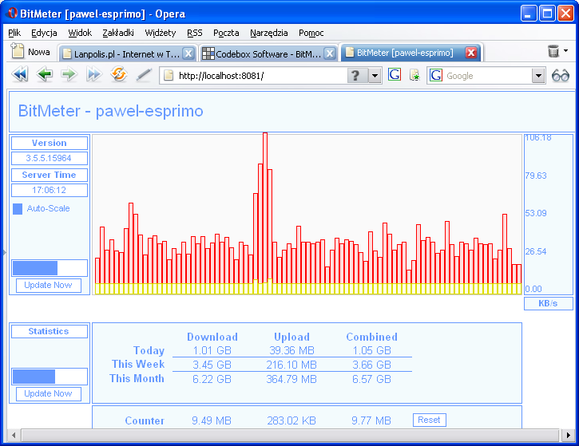
Task: Click the Google search icon beside the address bar
Action: point(395,75)
